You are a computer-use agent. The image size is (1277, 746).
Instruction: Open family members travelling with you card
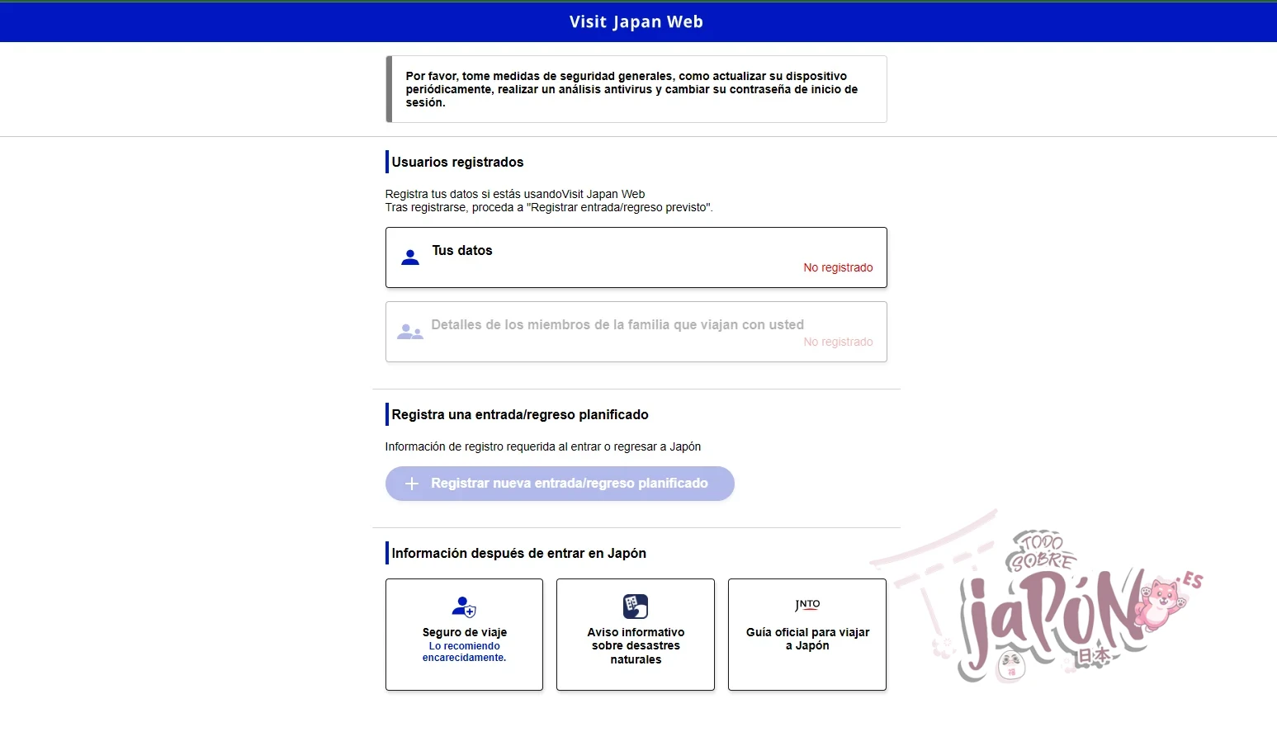636,332
